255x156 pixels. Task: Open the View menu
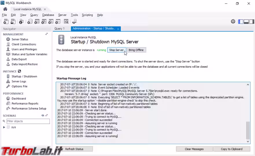[x=23, y=15]
